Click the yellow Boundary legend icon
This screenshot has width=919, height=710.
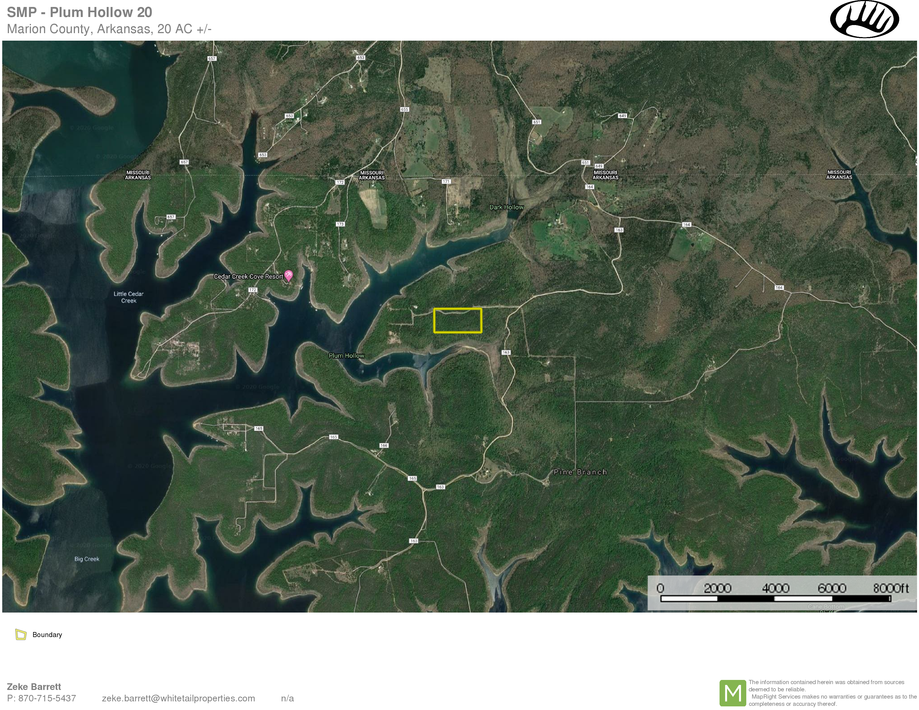tap(21, 634)
